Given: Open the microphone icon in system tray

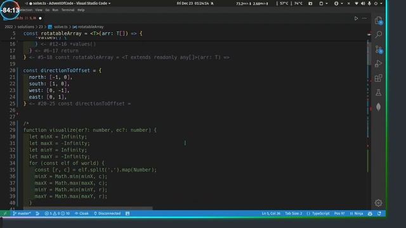Looking at the screenshot, I should pos(369,3).
